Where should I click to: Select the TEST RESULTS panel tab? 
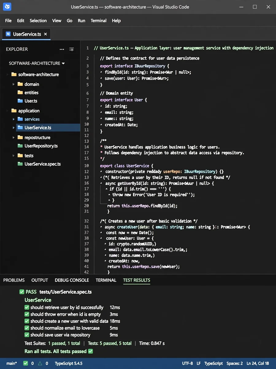137,280
